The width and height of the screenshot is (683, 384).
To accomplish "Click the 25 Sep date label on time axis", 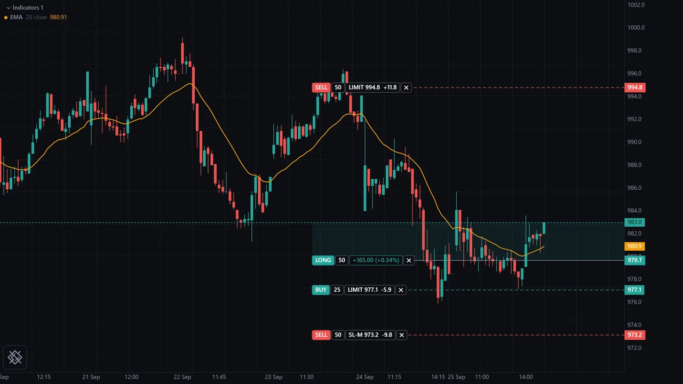I will click(x=456, y=377).
